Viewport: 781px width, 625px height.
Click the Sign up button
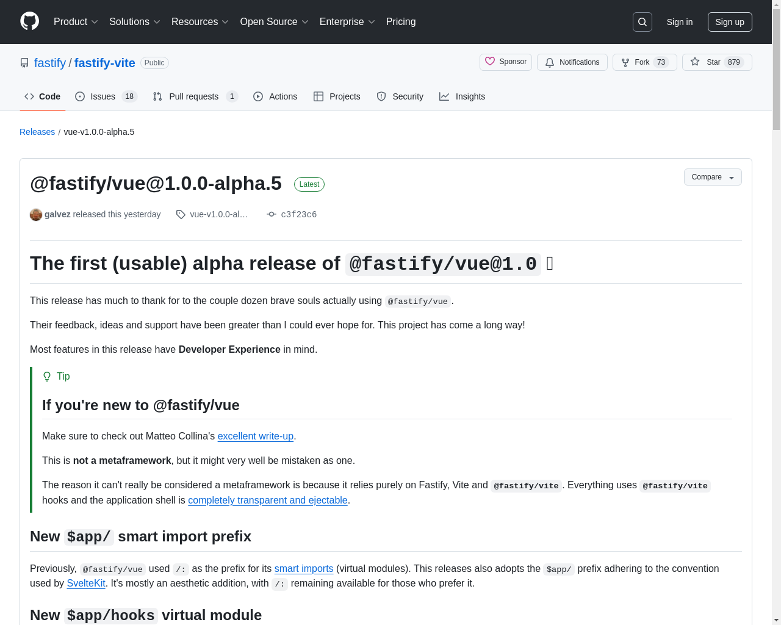point(730,22)
